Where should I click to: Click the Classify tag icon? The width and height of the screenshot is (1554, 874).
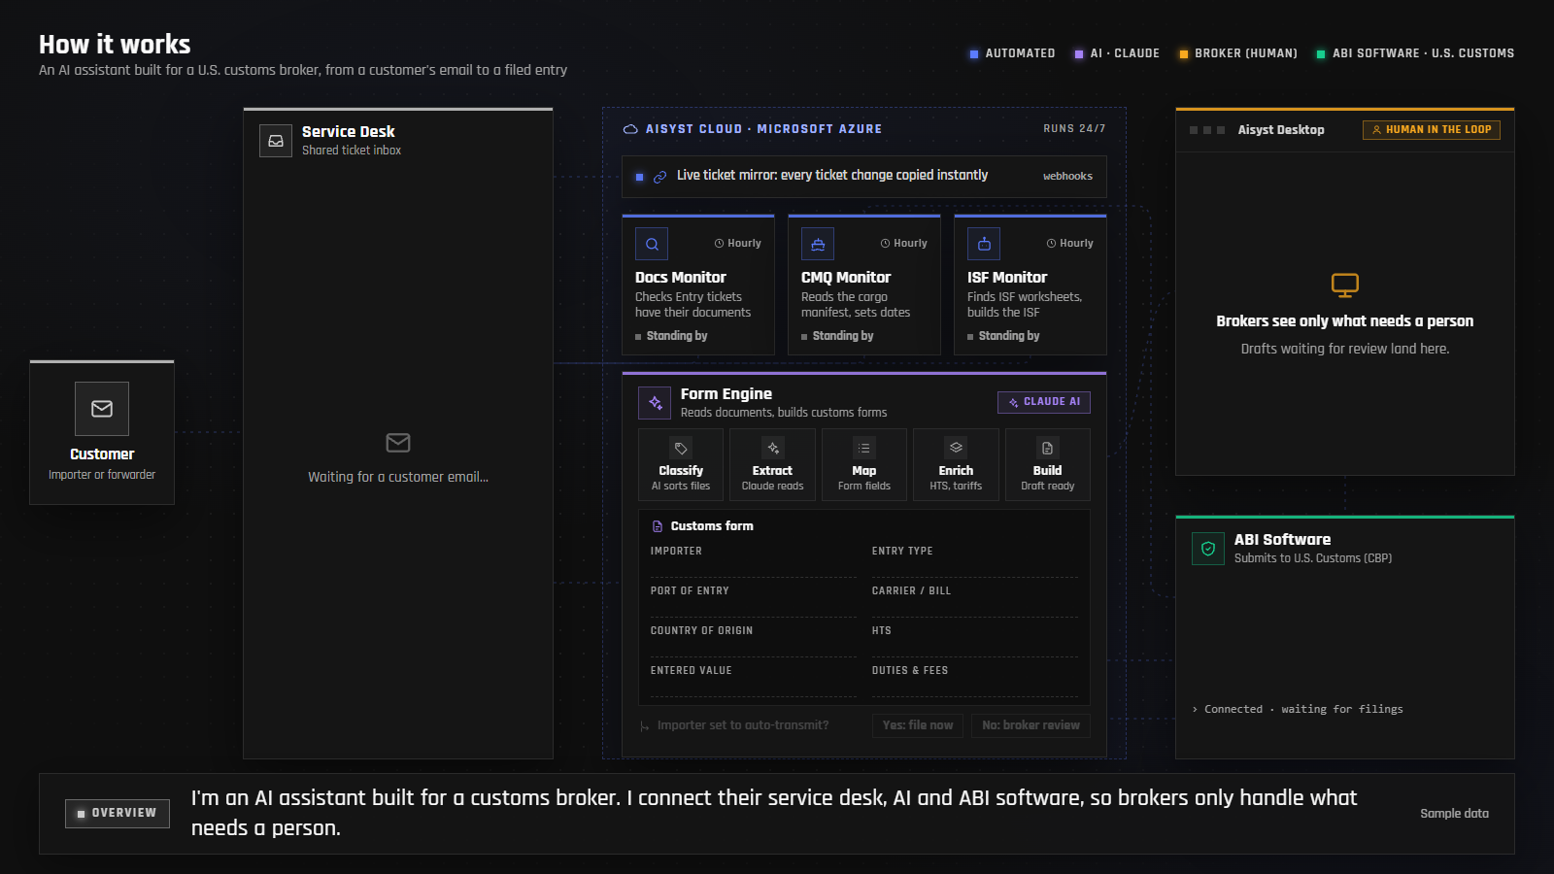[x=681, y=448]
